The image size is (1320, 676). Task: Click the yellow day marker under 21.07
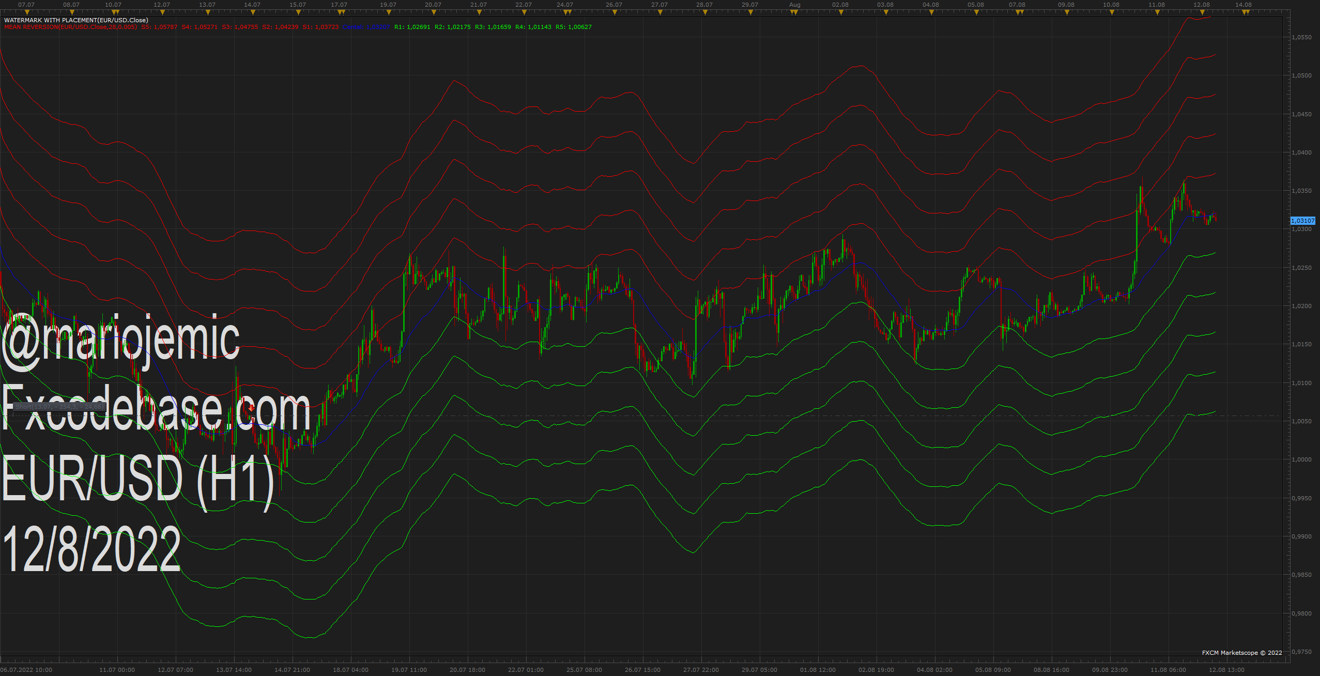tap(479, 12)
